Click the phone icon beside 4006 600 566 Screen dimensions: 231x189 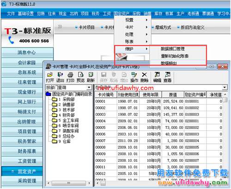[x=11, y=40]
